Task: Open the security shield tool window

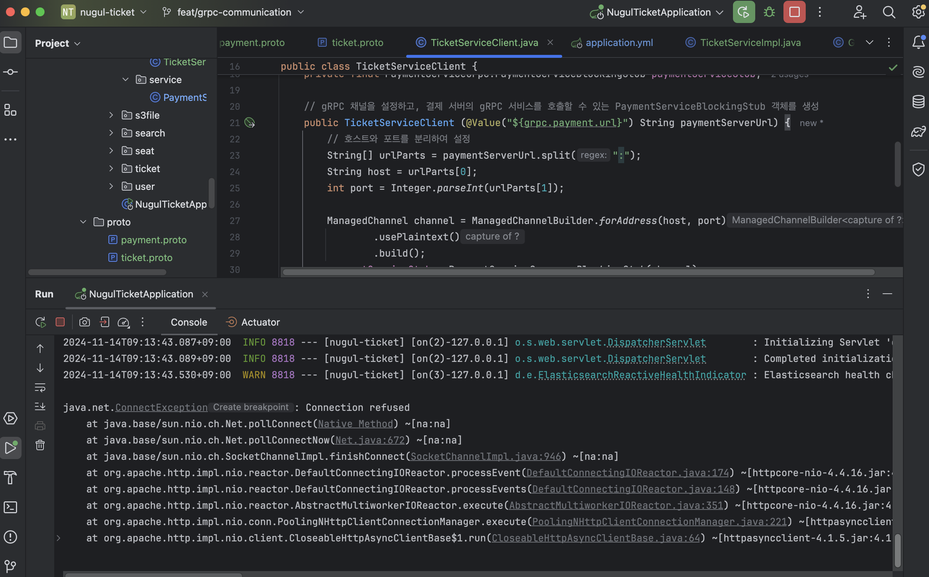Action: (x=918, y=169)
